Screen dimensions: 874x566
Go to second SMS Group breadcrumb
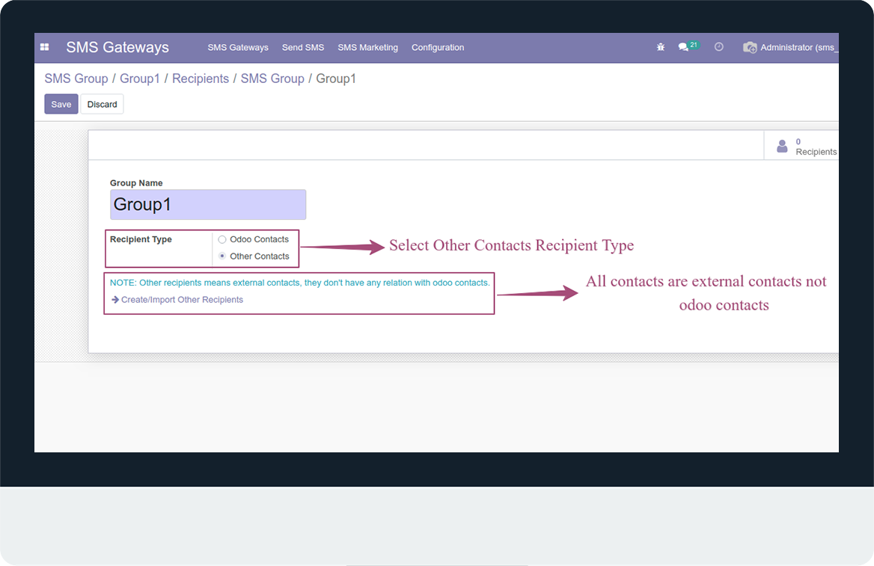click(x=272, y=79)
